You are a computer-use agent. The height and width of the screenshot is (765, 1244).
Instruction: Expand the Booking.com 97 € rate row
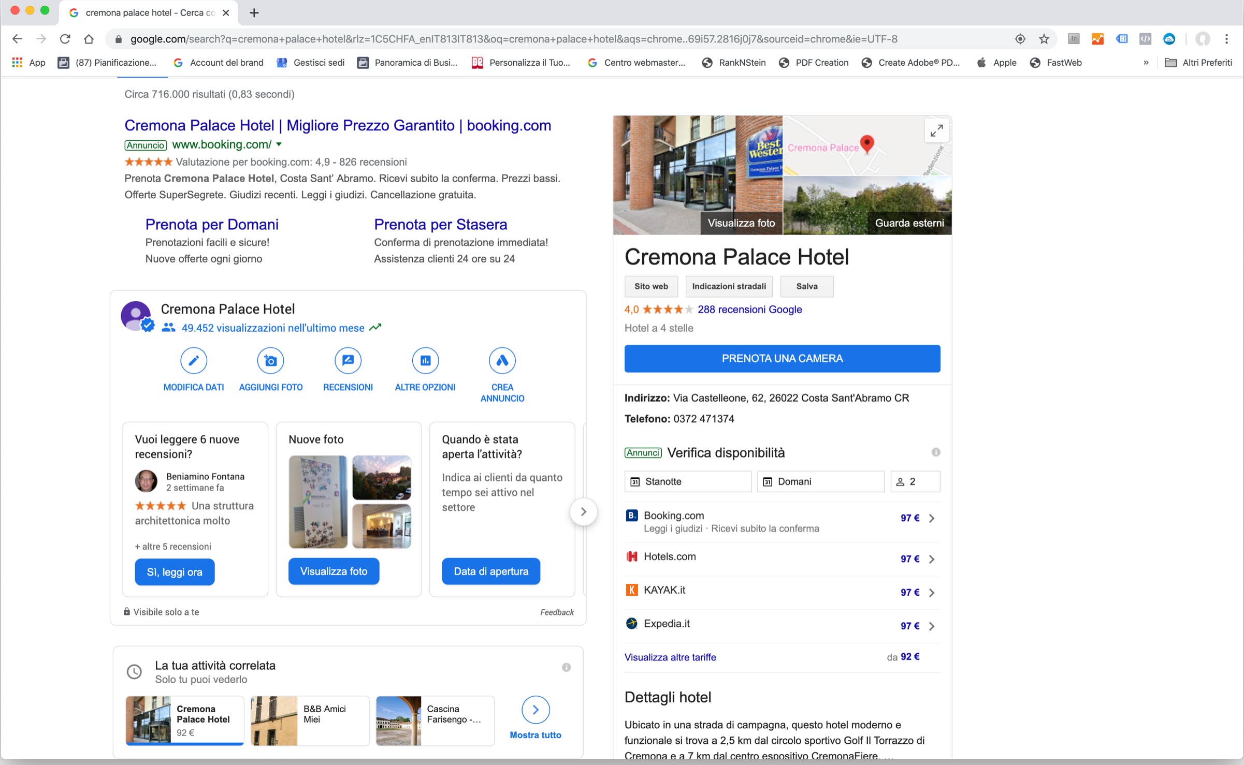[931, 518]
